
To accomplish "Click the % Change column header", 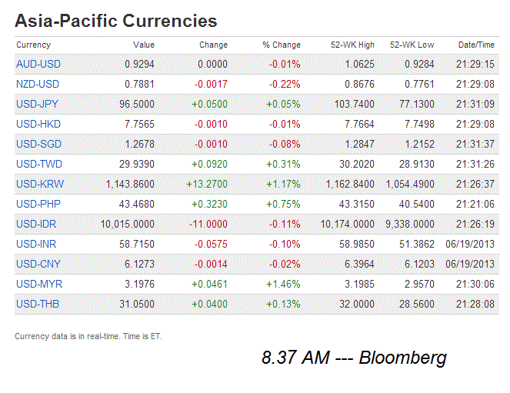I will 282,45.
